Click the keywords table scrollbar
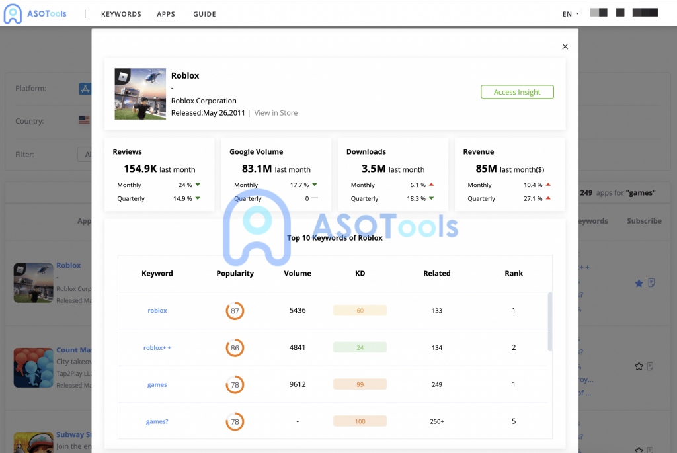Viewport: 677px width, 453px height. [x=549, y=321]
